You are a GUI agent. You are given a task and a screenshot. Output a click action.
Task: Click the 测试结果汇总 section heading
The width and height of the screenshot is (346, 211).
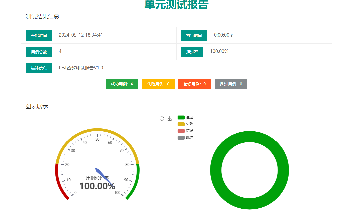[x=42, y=16]
